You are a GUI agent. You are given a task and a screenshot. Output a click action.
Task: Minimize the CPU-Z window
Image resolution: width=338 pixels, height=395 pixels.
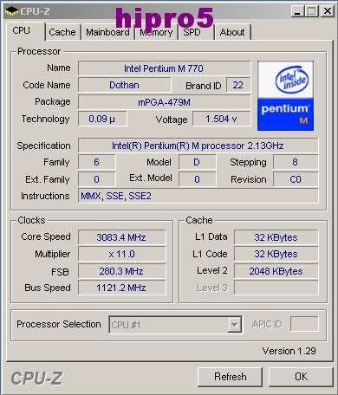click(x=297, y=11)
